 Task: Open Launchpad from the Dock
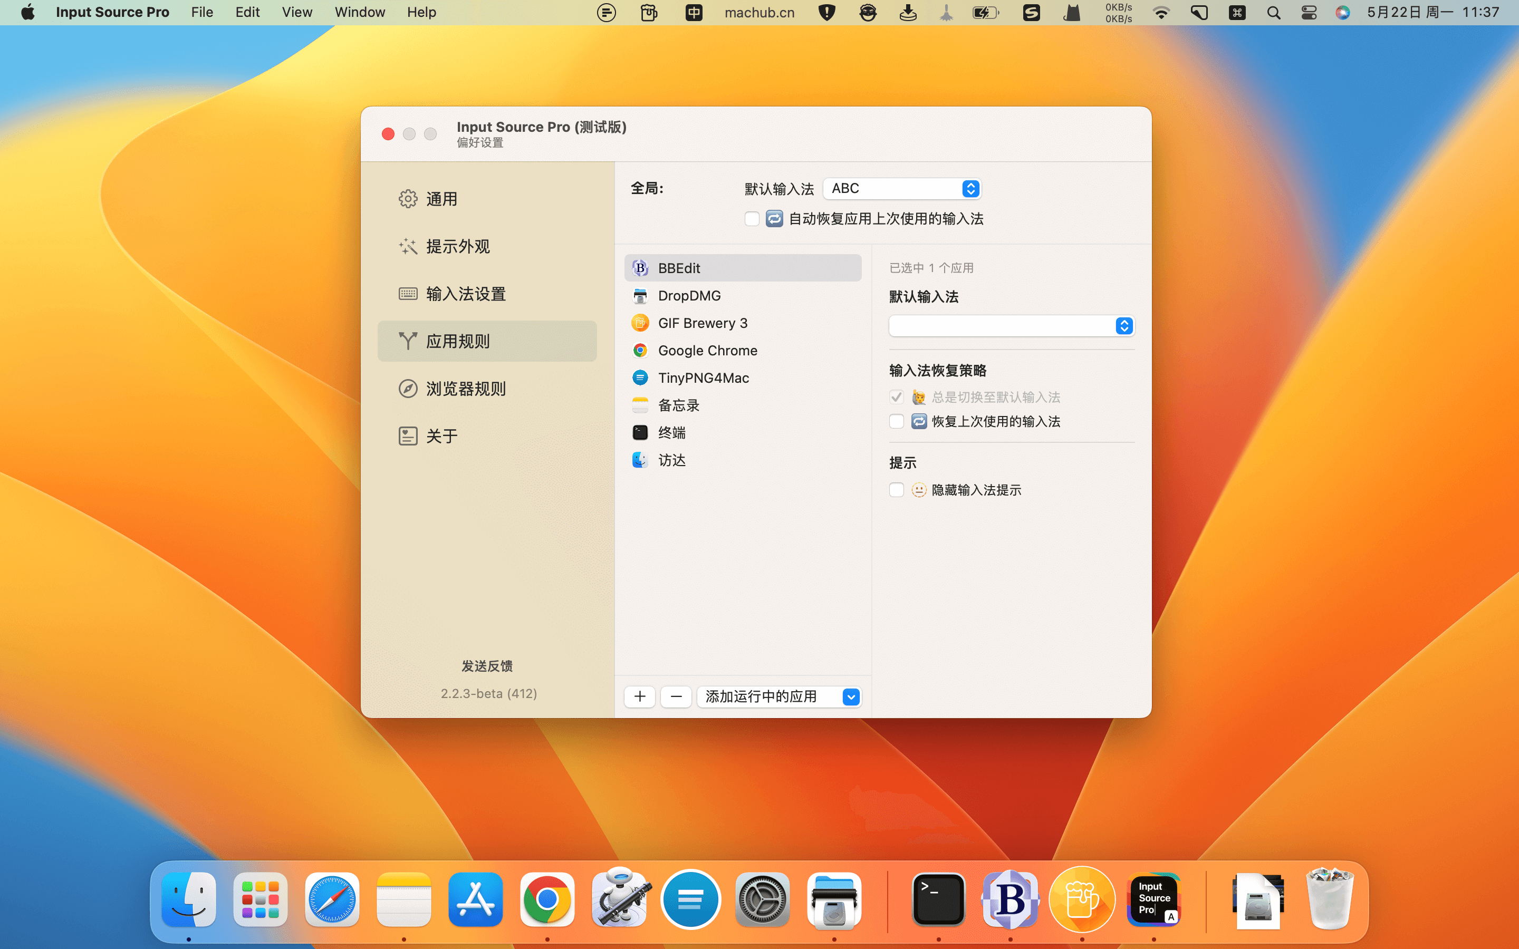pyautogui.click(x=261, y=899)
